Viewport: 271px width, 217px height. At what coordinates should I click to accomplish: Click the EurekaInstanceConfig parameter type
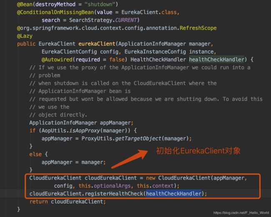[155, 52]
